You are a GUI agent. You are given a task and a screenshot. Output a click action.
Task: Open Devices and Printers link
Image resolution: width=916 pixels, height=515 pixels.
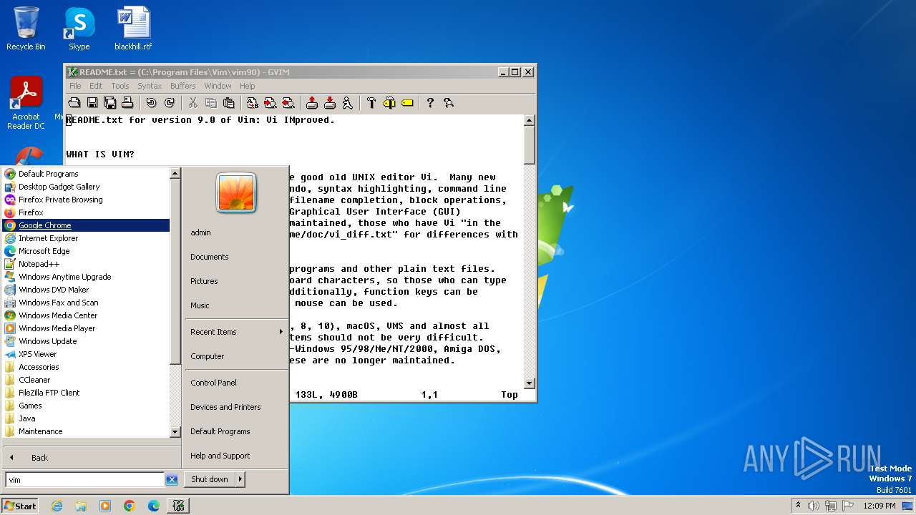tap(225, 407)
